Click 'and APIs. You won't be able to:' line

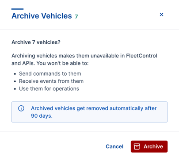(50, 63)
